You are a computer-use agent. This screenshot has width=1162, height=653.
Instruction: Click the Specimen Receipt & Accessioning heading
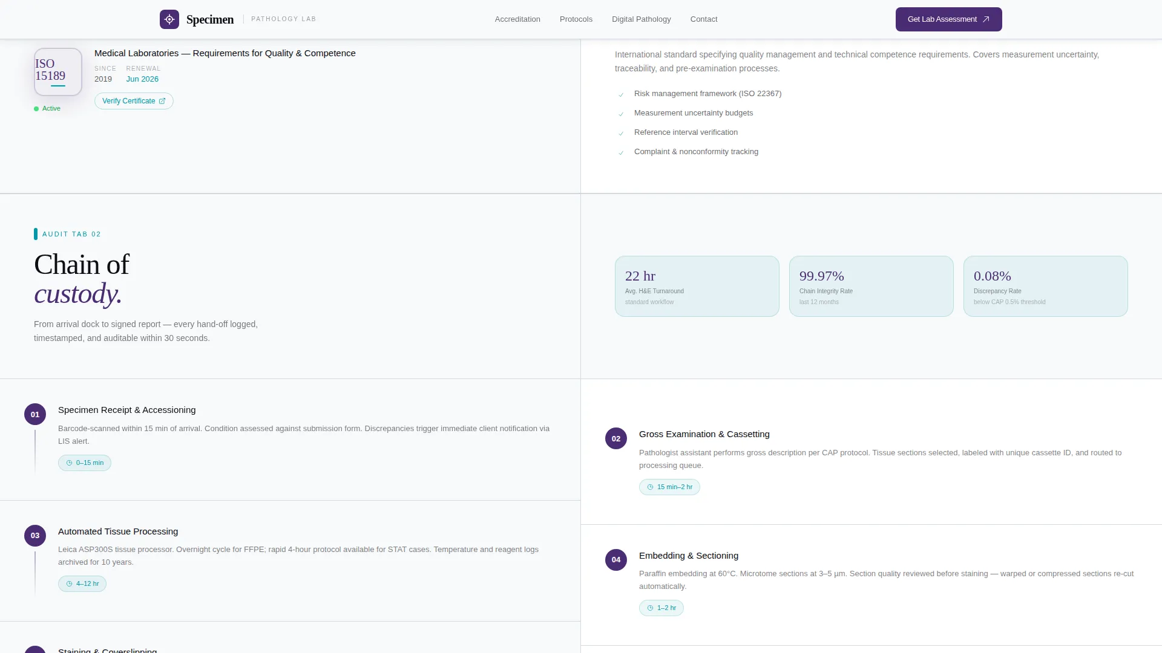coord(126,410)
